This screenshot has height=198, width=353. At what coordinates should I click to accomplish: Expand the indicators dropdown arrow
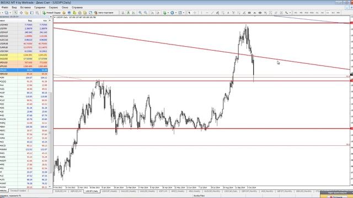click(168, 13)
